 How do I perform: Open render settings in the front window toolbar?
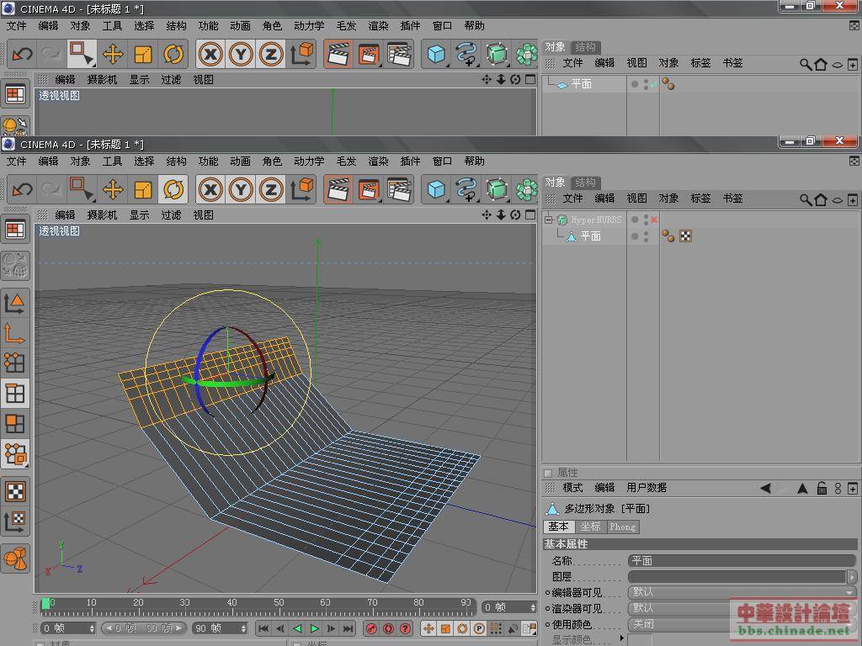click(x=400, y=189)
